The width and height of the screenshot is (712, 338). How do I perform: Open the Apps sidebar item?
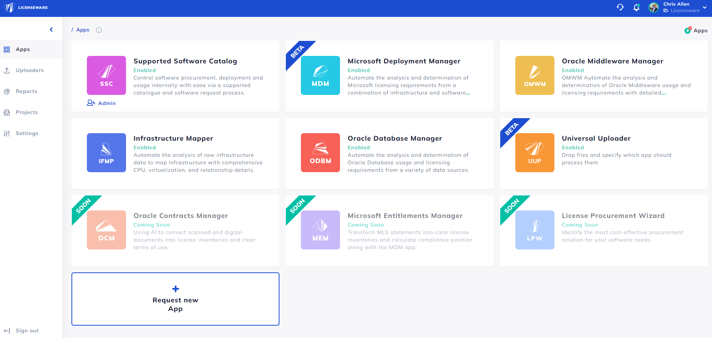[31, 49]
